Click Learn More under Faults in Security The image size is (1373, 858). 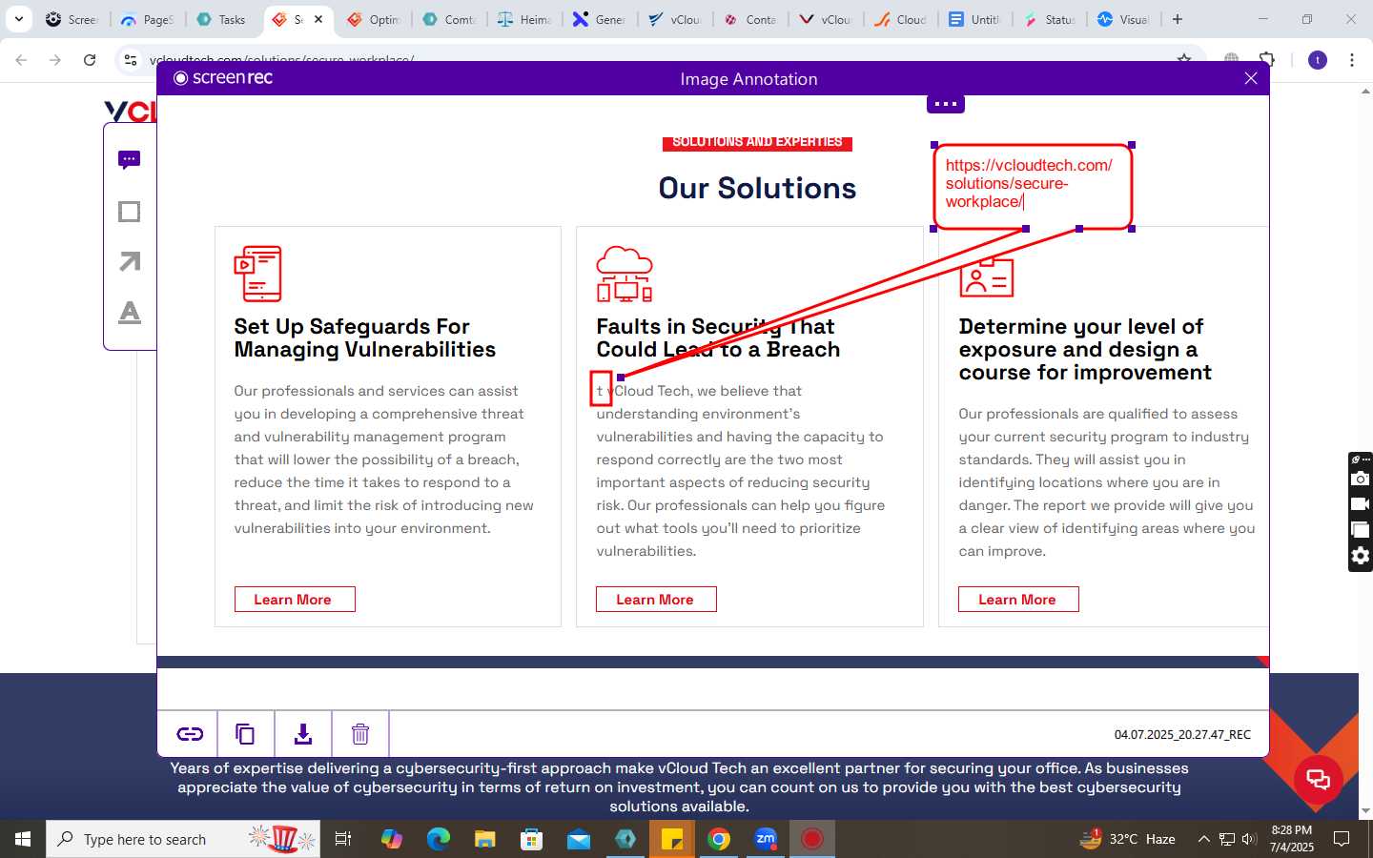(x=656, y=600)
